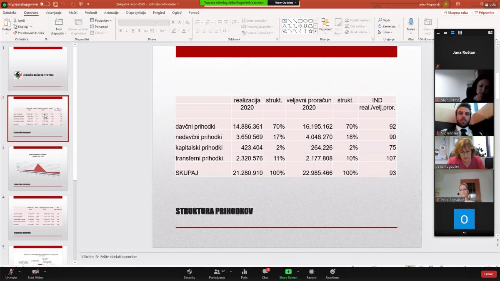The width and height of the screenshot is (500, 281).
Task: Open the Animacije ribbon tab
Action: pos(111,12)
